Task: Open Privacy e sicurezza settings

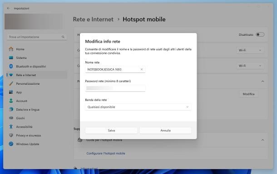Action: (37, 135)
